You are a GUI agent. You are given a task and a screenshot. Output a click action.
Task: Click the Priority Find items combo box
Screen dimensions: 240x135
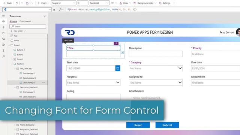[216, 54]
